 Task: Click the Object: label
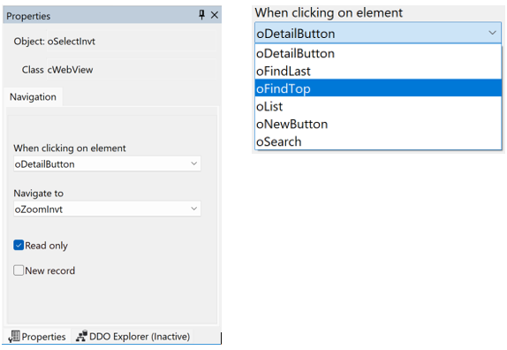(29, 41)
